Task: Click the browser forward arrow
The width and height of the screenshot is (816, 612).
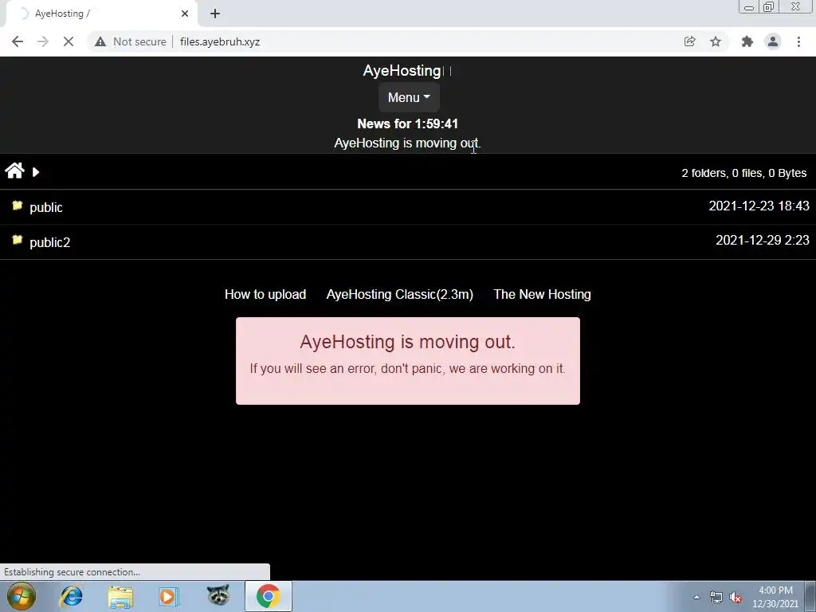Action: [x=43, y=41]
